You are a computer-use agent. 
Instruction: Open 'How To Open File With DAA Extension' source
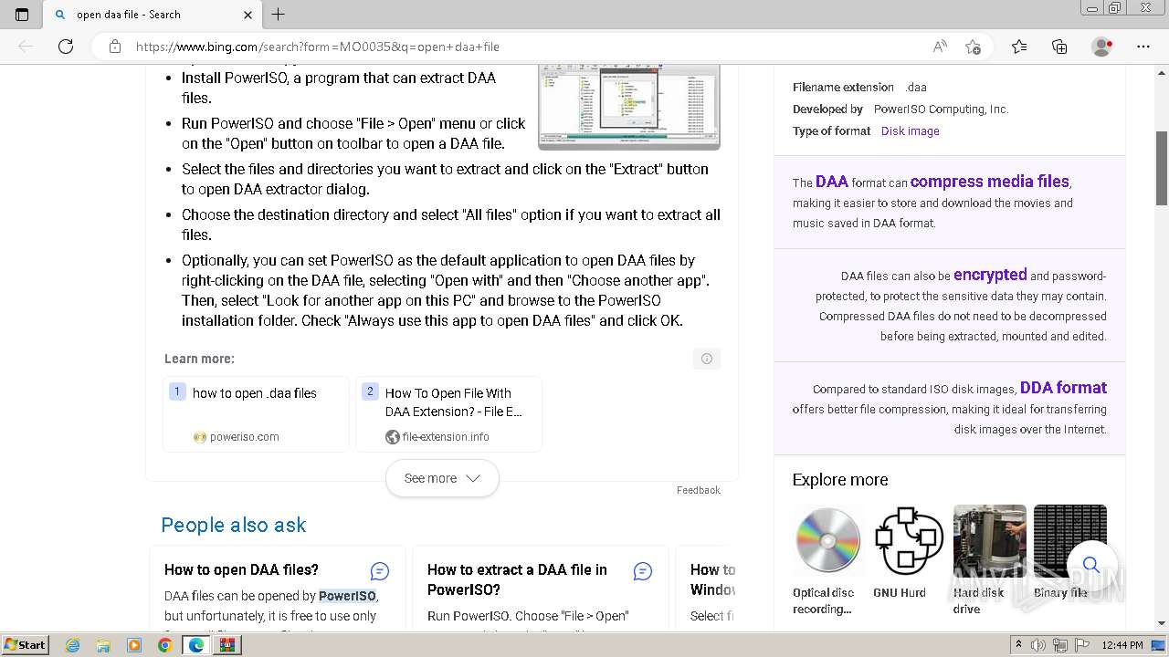(x=449, y=414)
